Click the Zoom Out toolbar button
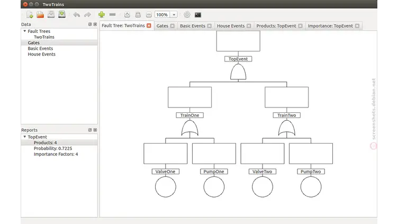The image size is (398, 224). (149, 15)
